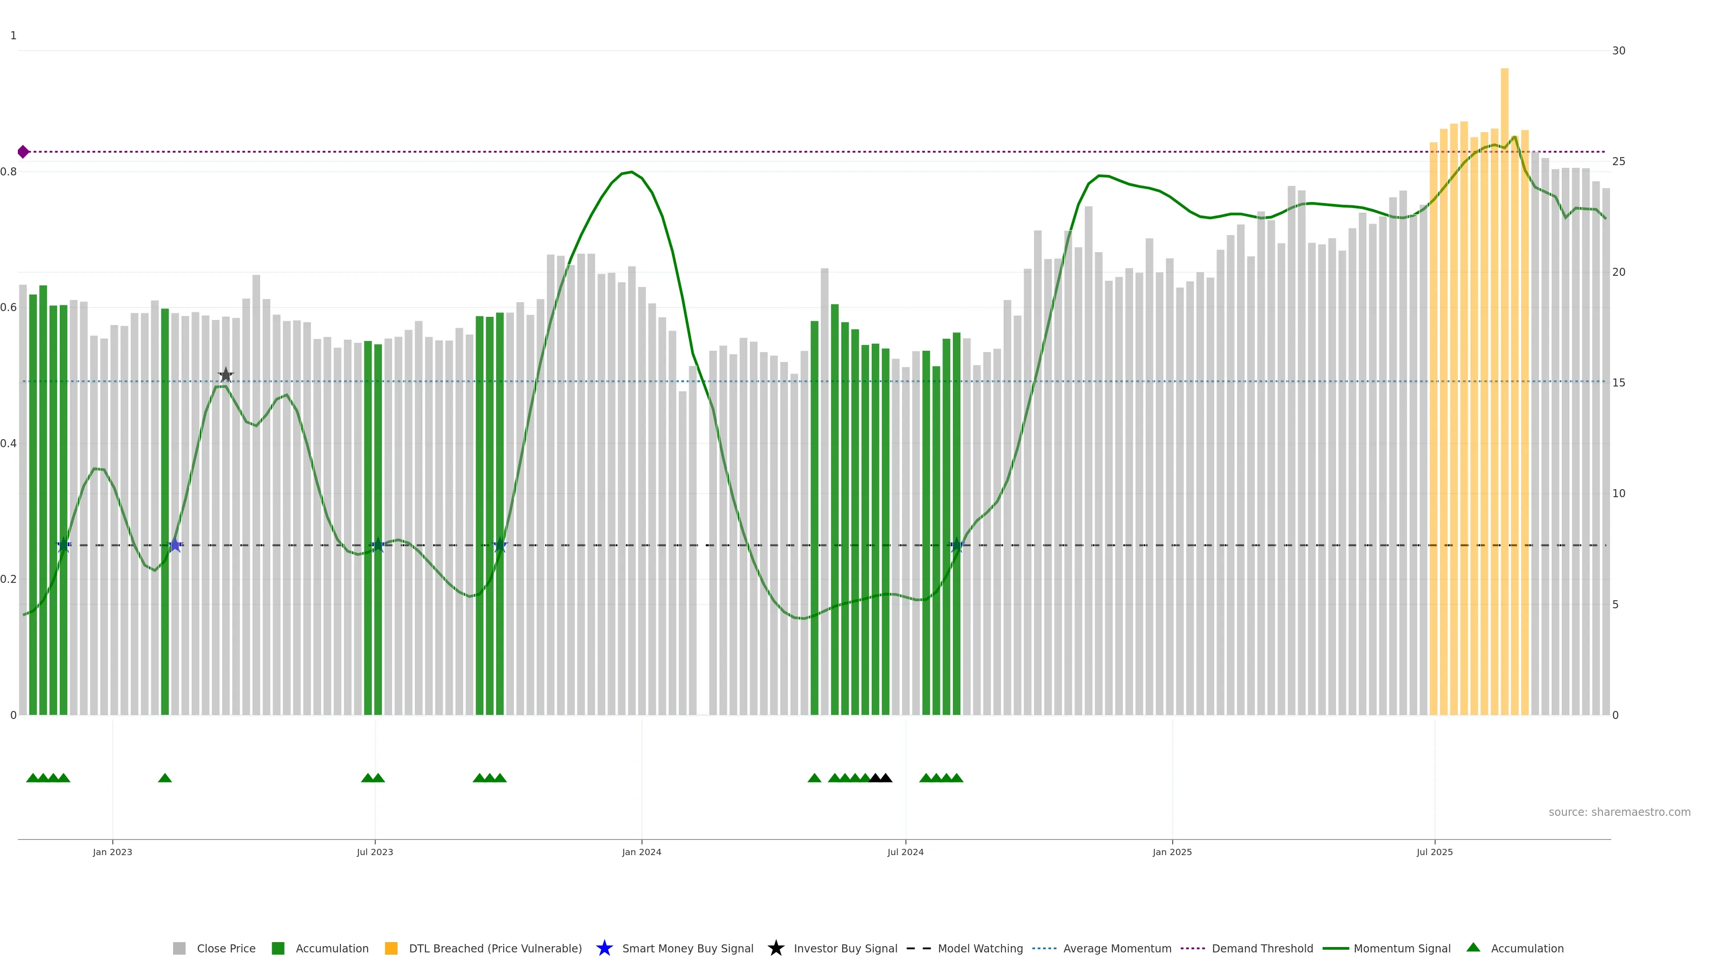This screenshot has width=1713, height=964.
Task: Click the Jul 2025 axis label
Action: pyautogui.click(x=1434, y=852)
